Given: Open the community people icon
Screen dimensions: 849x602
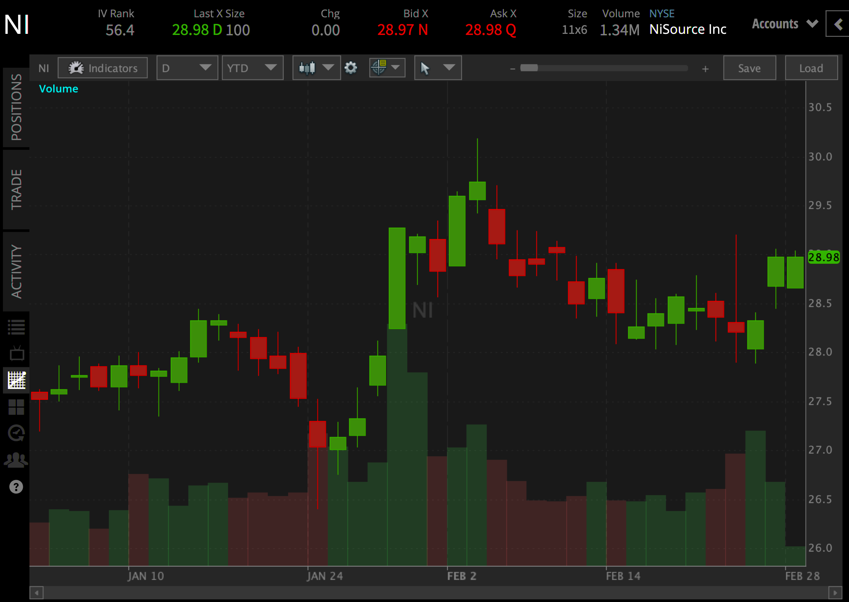Looking at the screenshot, I should 16,460.
